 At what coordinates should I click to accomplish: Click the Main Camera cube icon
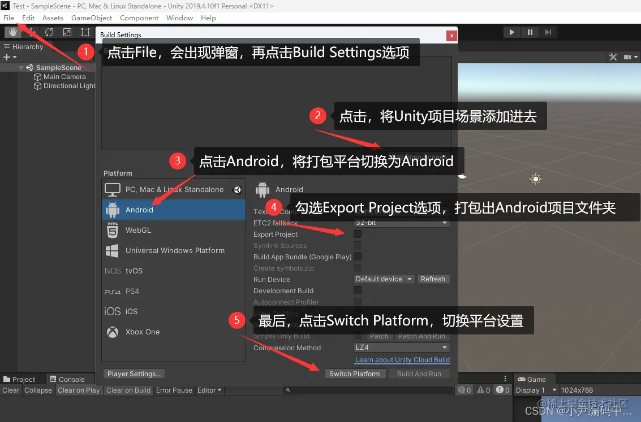(x=37, y=77)
